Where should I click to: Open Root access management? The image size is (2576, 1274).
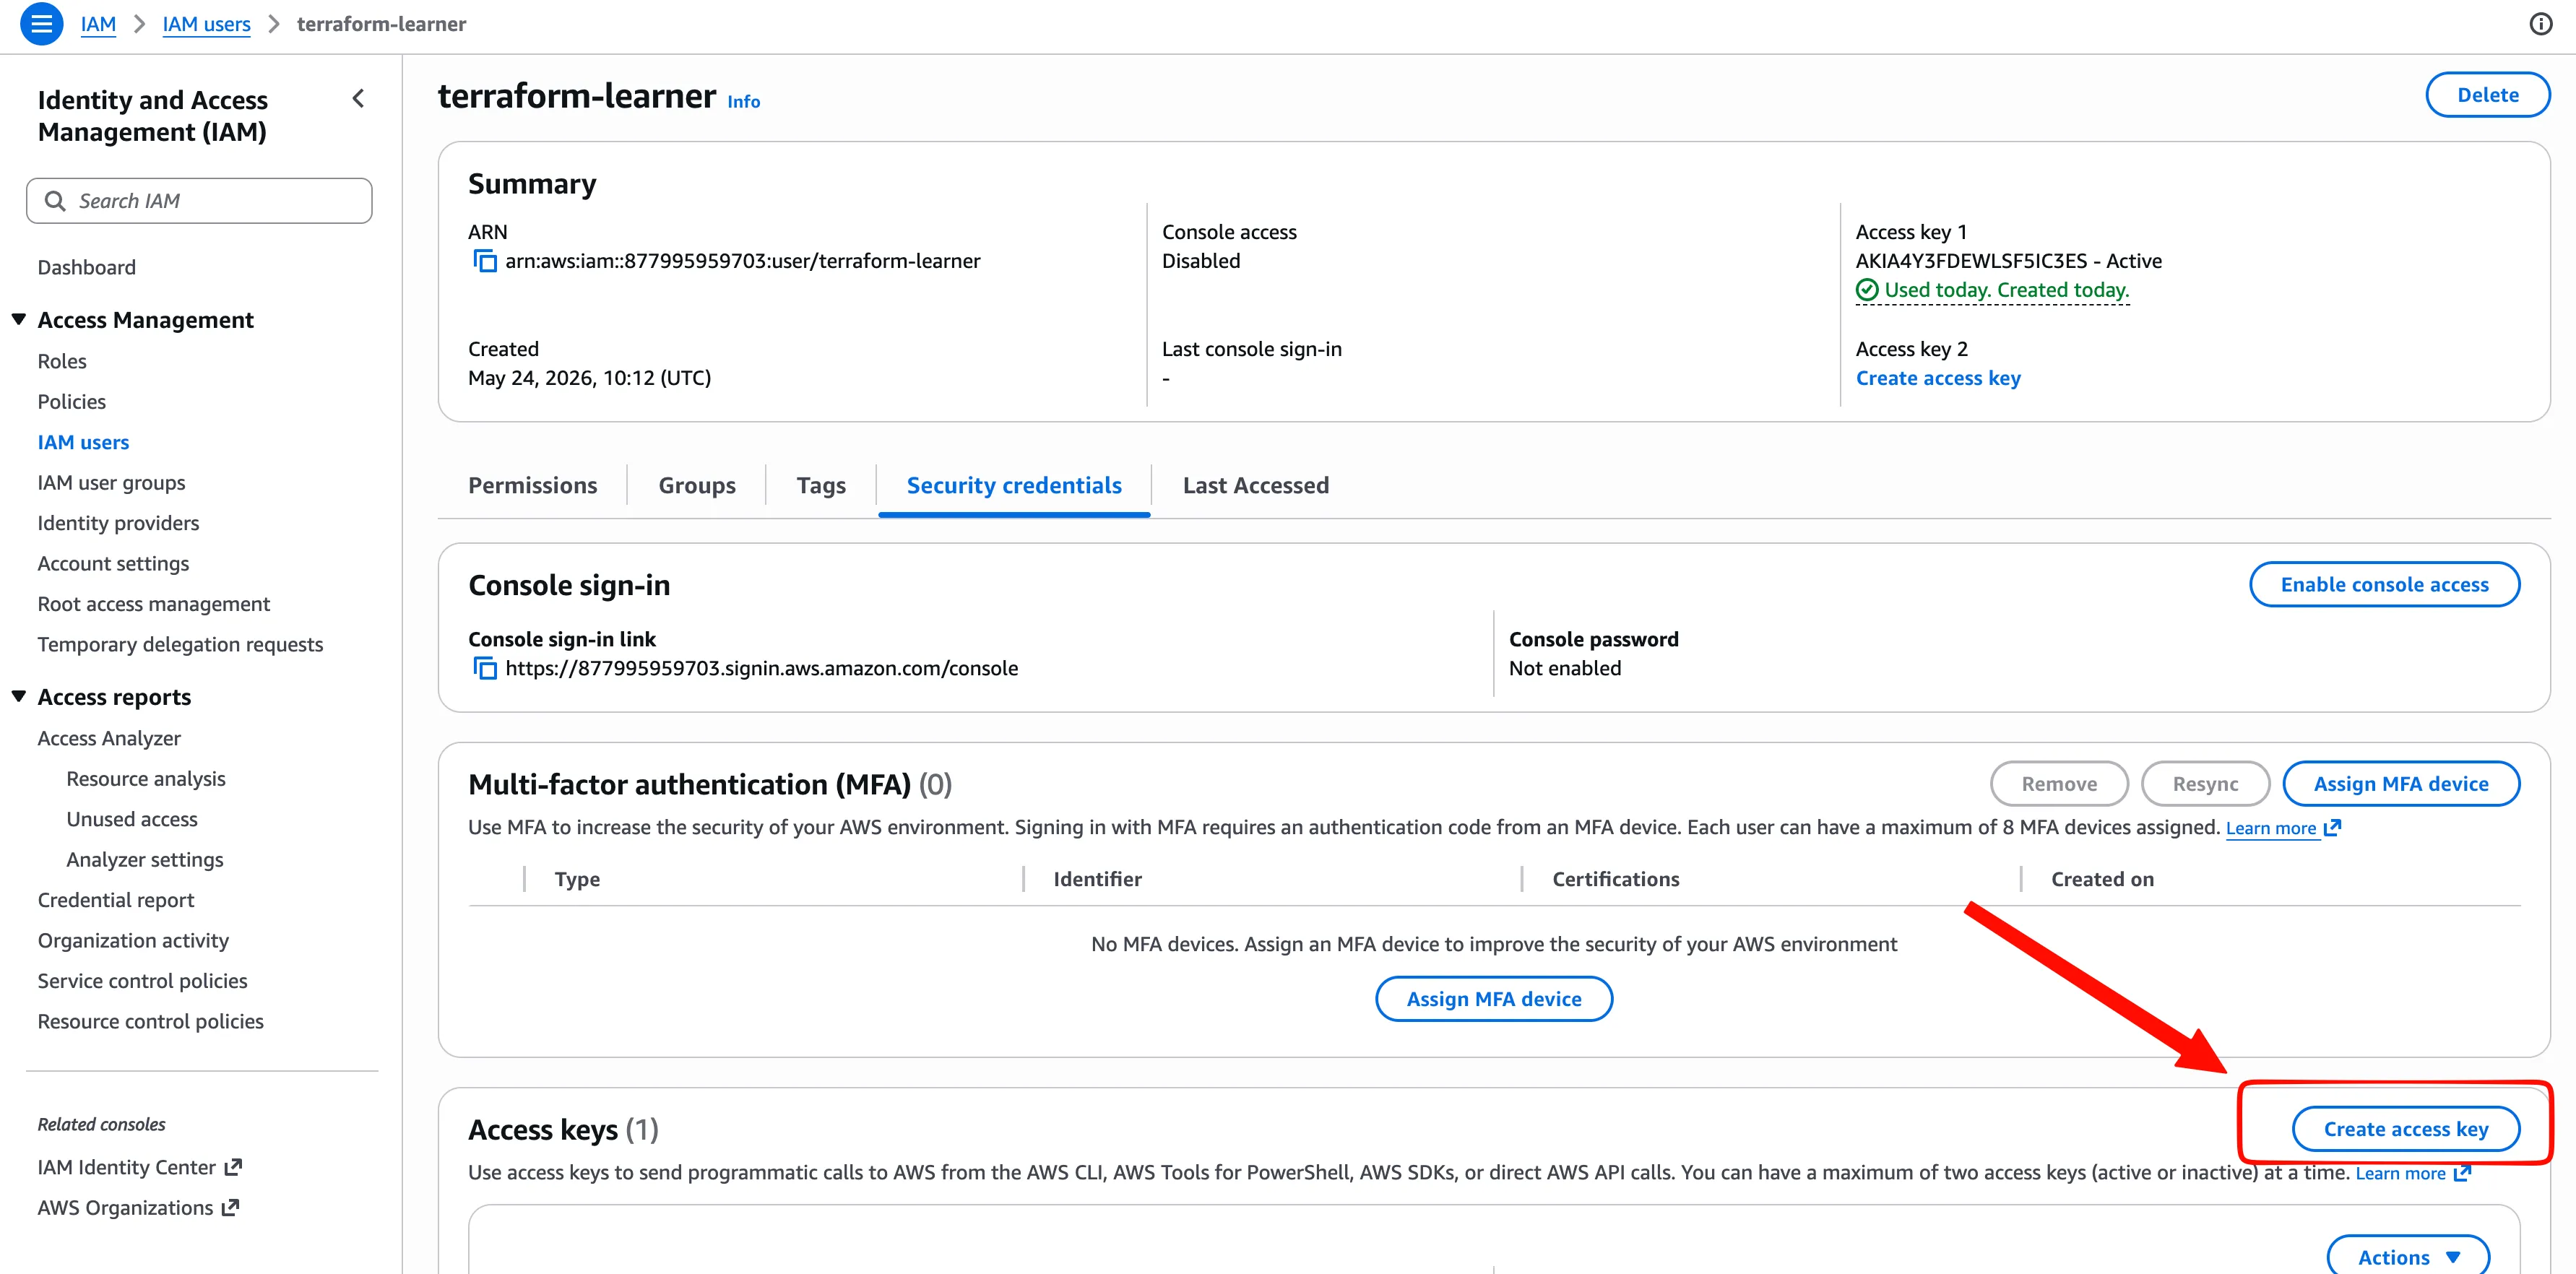tap(154, 604)
